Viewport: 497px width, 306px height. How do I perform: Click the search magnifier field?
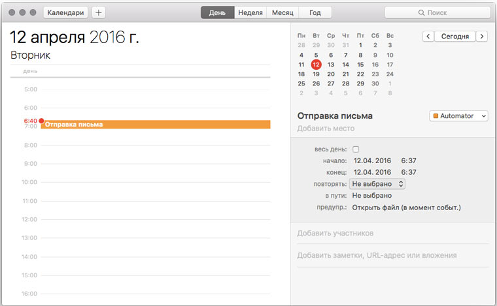coord(437,12)
